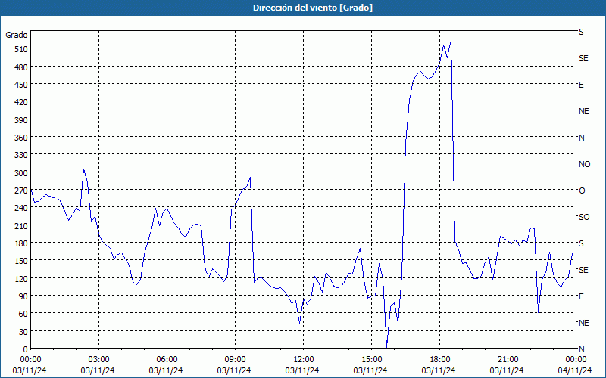This screenshot has width=606, height=378.
Task: Select the 'Grado' y-axis unit label
Action: [17, 35]
